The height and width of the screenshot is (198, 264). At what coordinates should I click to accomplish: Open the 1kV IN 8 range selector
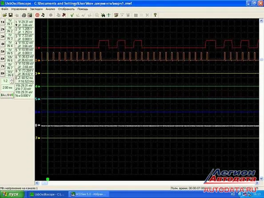10,73
